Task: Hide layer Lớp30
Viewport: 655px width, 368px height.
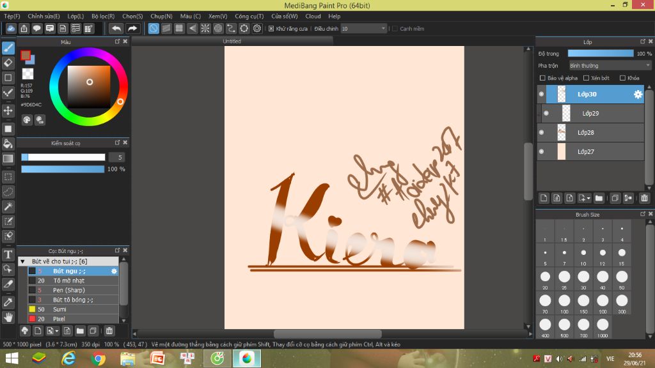Action: pos(541,95)
